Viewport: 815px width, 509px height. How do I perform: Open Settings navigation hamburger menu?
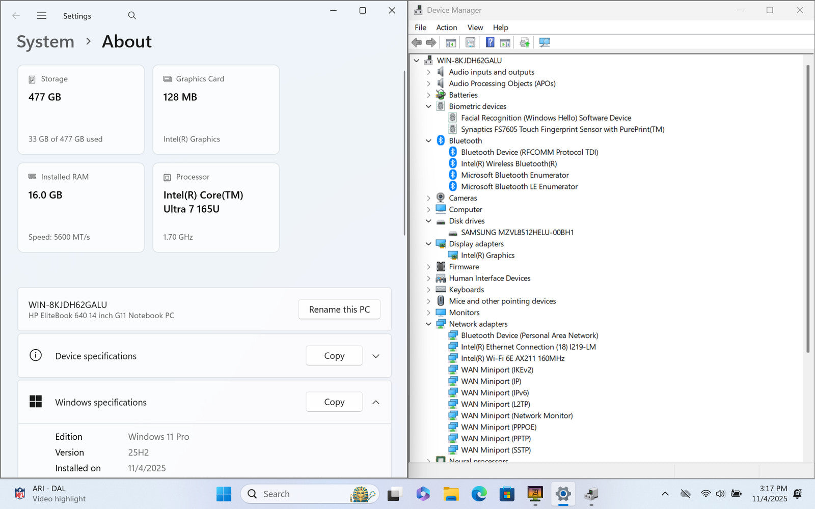[x=42, y=16]
